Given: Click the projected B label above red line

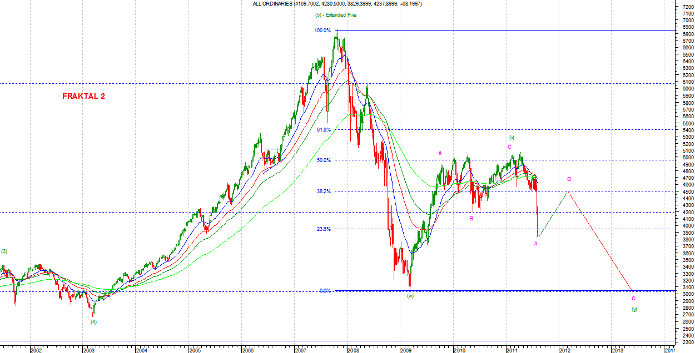Looking at the screenshot, I should 569,179.
